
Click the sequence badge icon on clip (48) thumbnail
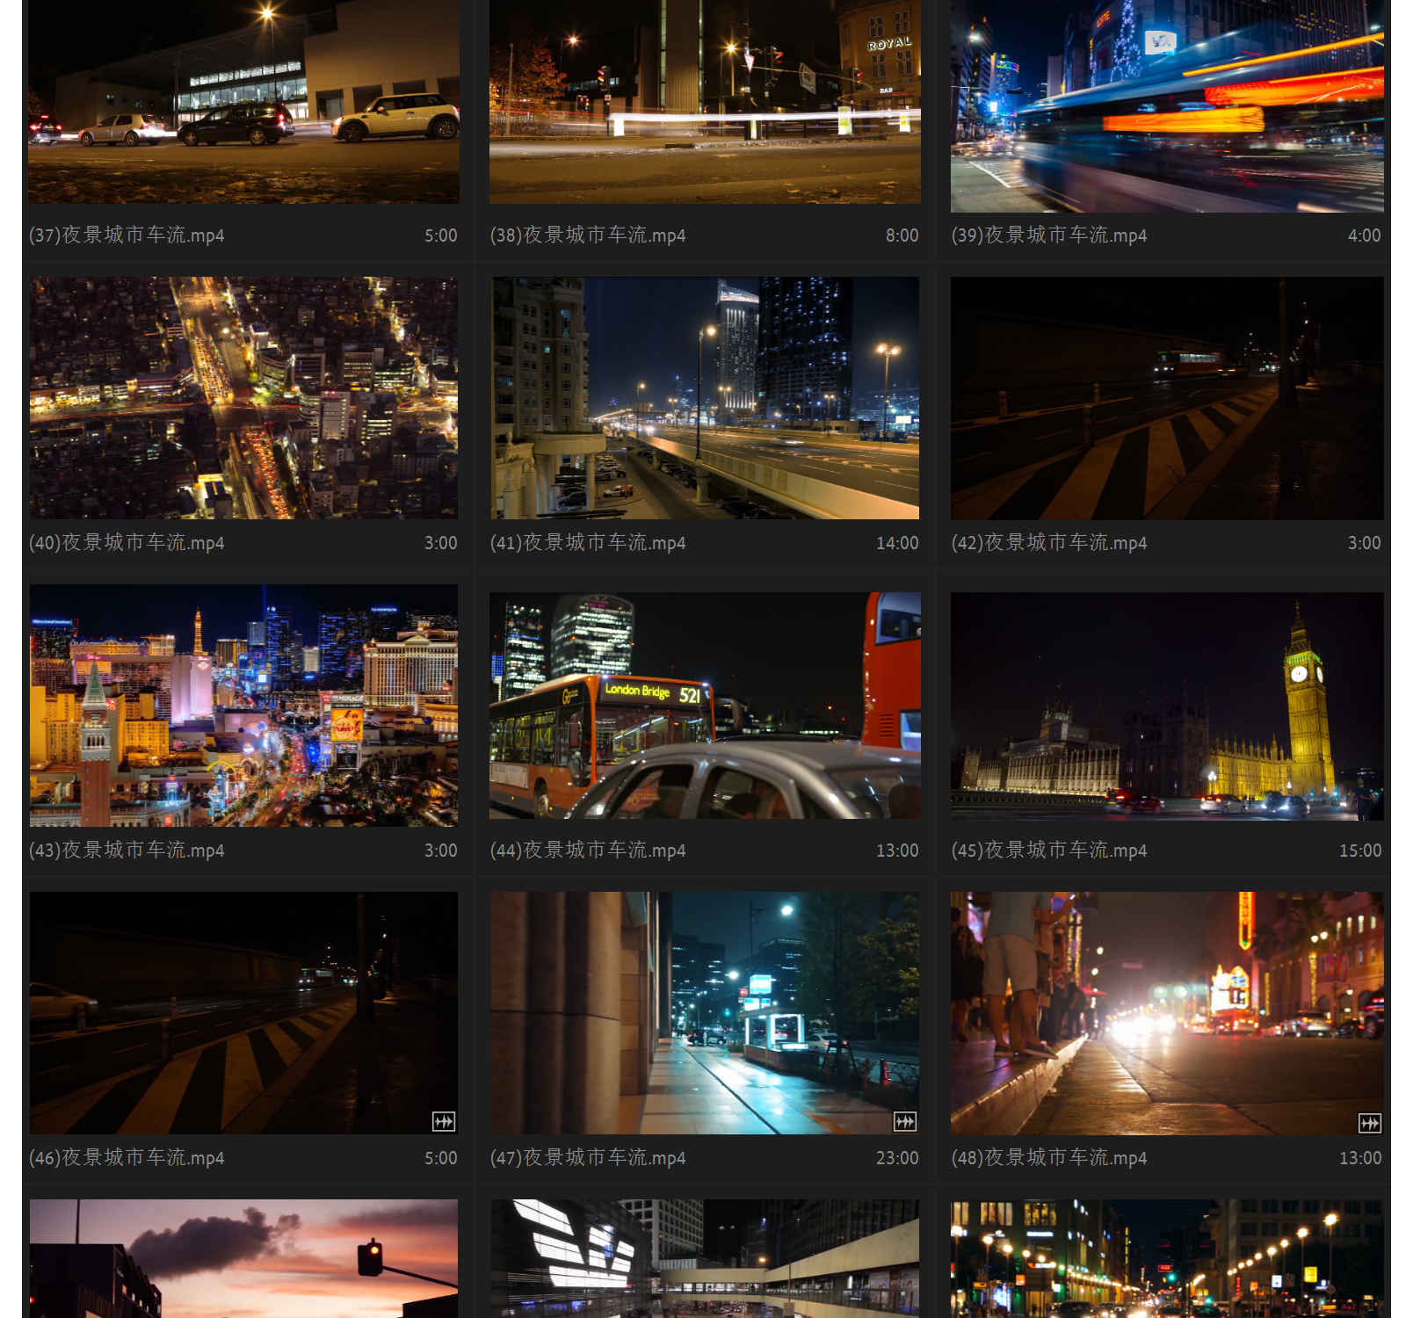pyautogui.click(x=1370, y=1123)
